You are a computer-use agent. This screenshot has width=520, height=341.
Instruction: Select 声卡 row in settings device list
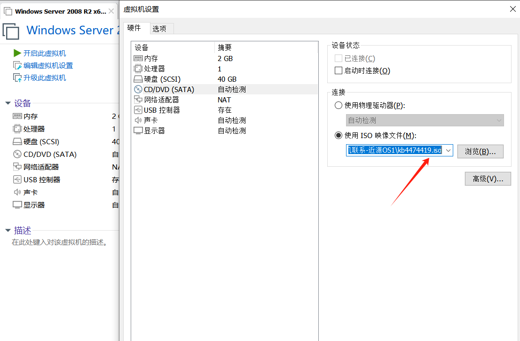(x=225, y=120)
